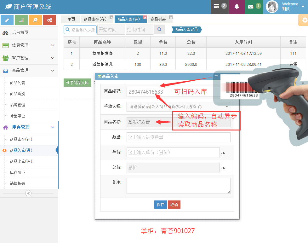
Task: Open the 手动选择 product dropdown
Action: click(179, 107)
